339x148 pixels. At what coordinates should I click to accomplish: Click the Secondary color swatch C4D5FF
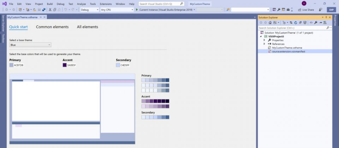pyautogui.click(x=118, y=65)
